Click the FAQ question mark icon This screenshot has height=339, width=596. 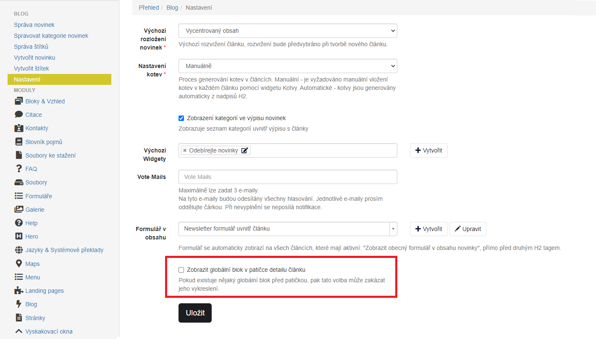(18, 168)
